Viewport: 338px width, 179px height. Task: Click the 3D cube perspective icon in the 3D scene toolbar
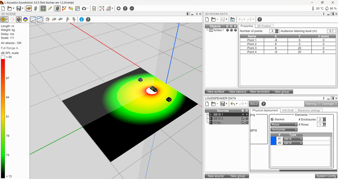click(x=19, y=19)
